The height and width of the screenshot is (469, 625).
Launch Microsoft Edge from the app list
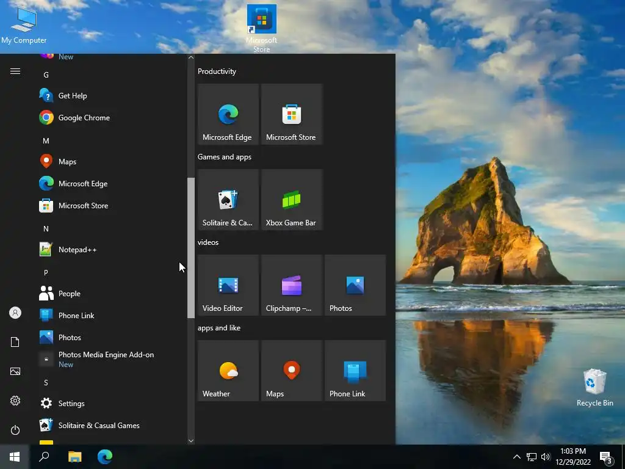coord(111,183)
